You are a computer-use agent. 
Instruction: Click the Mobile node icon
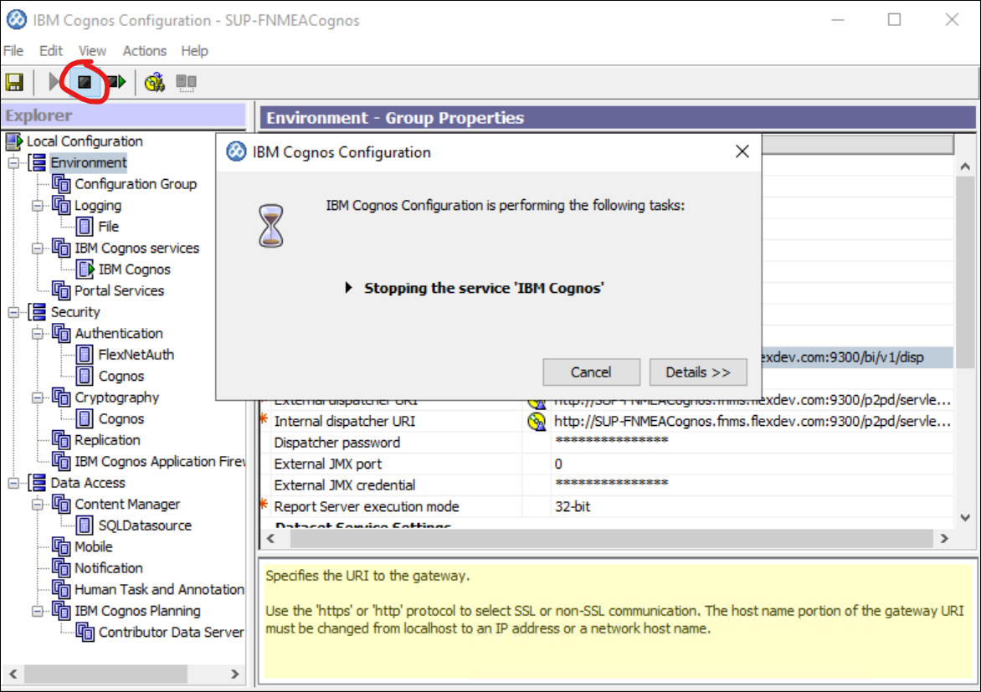61,547
